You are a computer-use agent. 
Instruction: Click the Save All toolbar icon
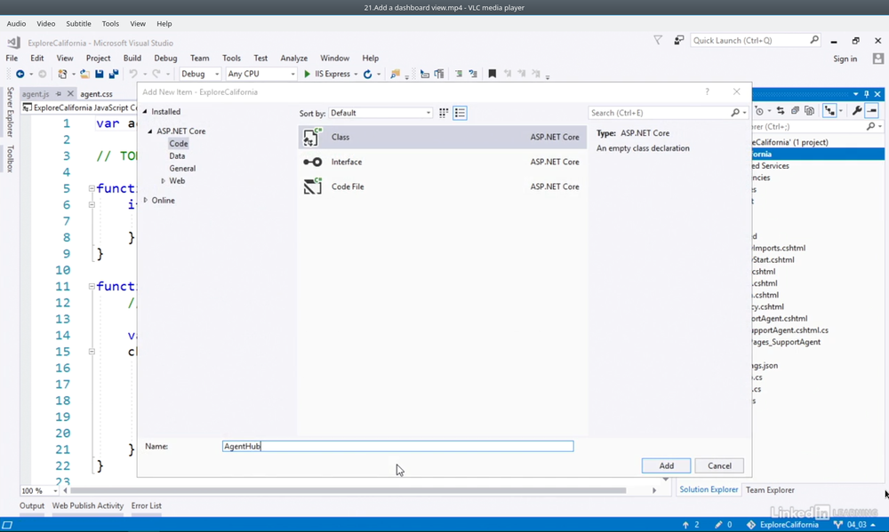coord(113,75)
